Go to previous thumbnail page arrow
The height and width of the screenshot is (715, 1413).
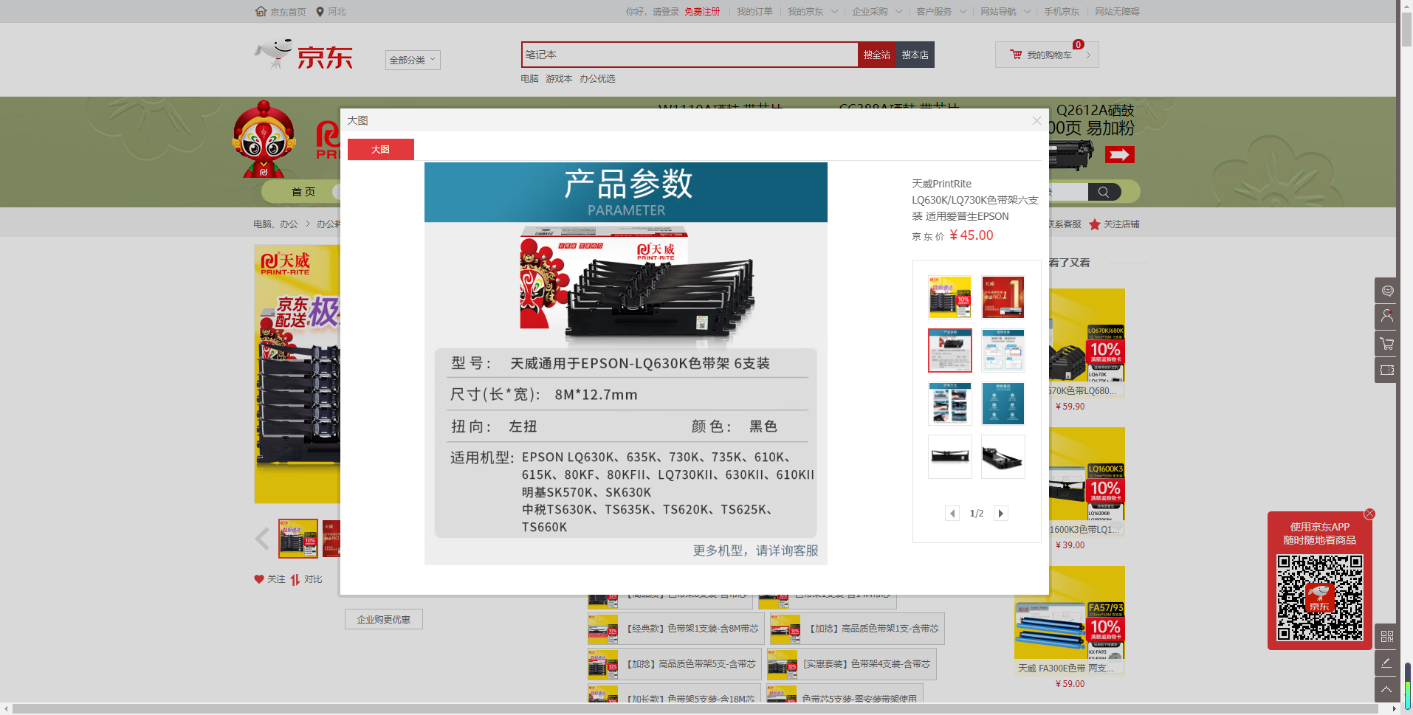pyautogui.click(x=952, y=514)
